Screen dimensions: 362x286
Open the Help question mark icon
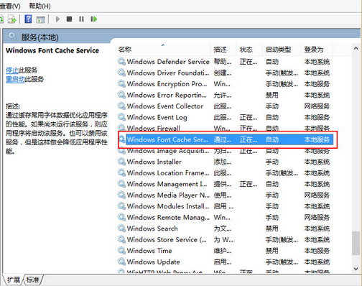[28, 19]
